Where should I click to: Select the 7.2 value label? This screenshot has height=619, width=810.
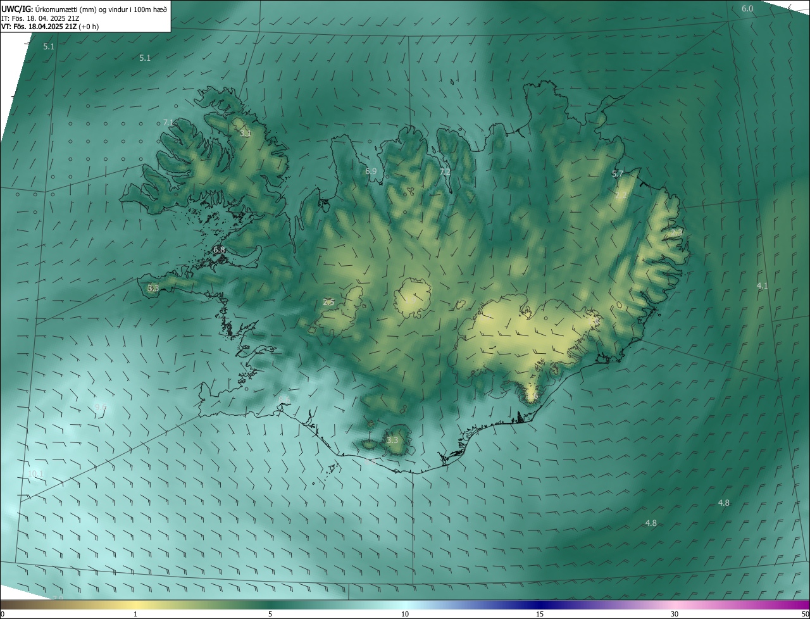click(445, 172)
